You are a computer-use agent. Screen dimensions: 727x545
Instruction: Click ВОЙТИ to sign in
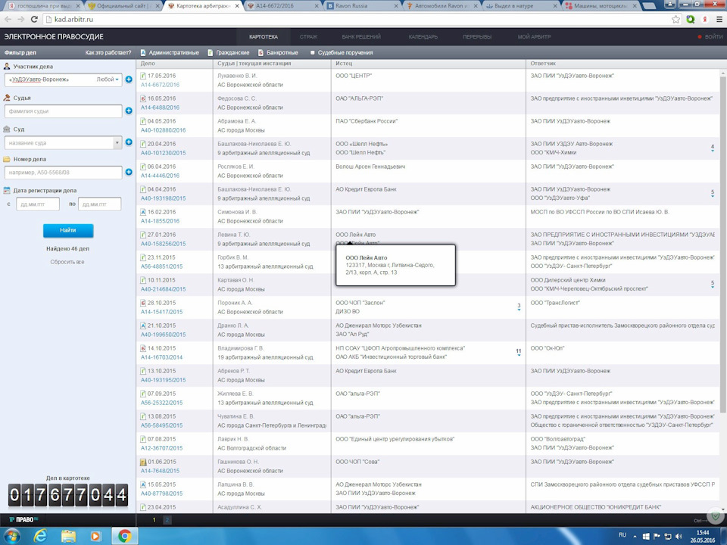click(x=710, y=36)
